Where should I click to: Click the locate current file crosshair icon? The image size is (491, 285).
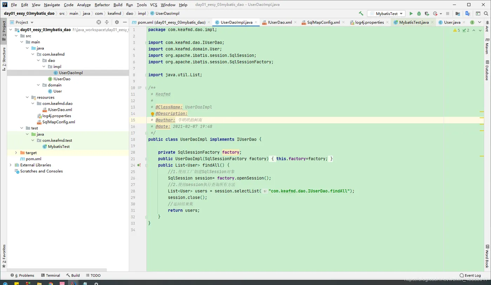[99, 22]
